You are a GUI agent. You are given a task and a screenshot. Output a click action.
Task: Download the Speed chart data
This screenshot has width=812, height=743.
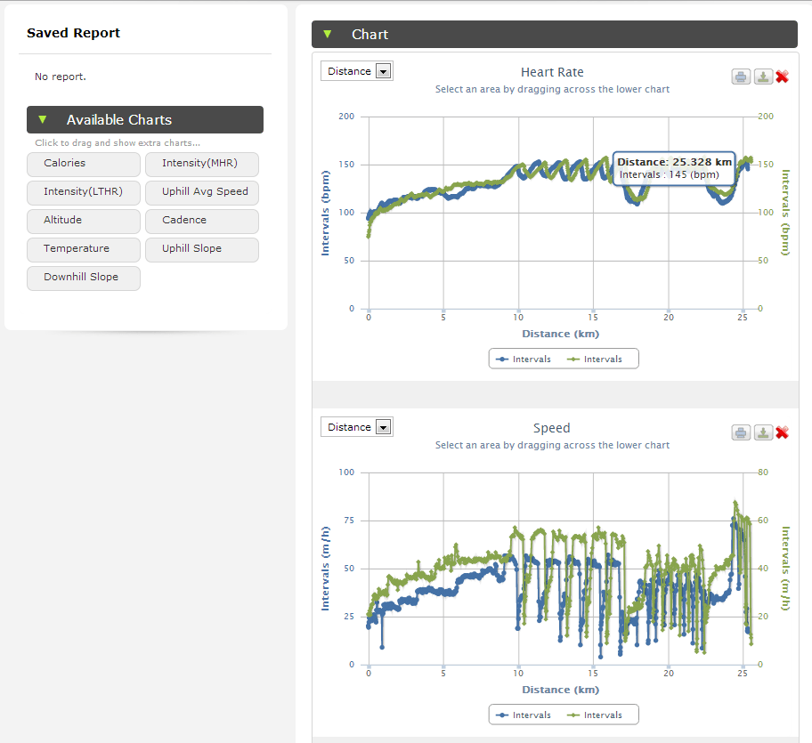[763, 432]
